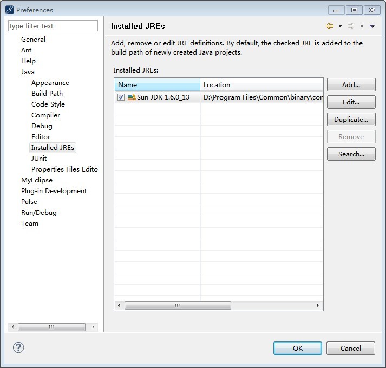Open the forward history dropdown arrow

point(362,26)
